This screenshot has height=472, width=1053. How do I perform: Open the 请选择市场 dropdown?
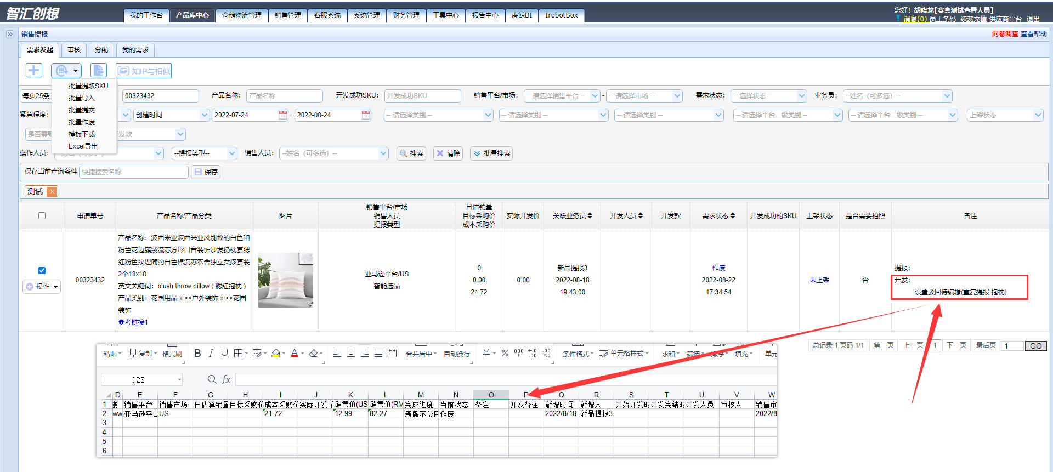(x=644, y=96)
